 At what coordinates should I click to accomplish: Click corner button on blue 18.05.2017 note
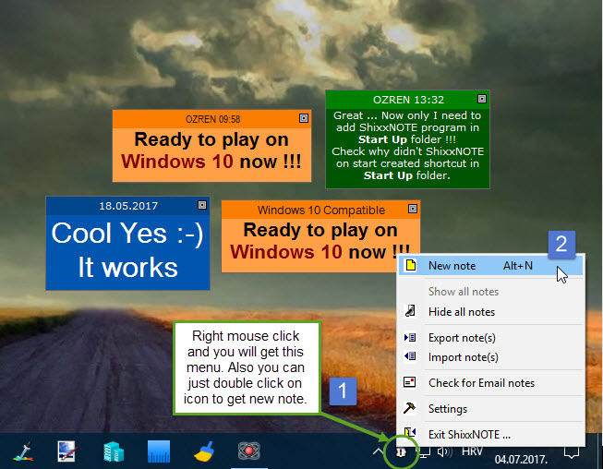point(202,205)
